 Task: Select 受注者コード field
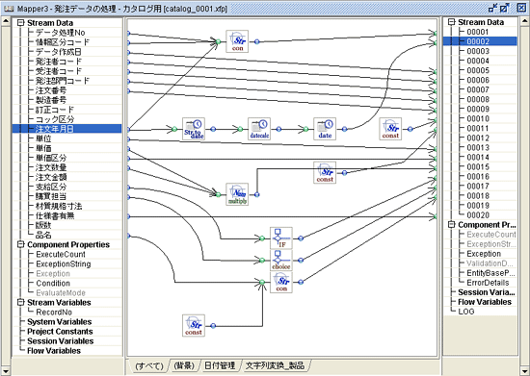[x=59, y=71]
